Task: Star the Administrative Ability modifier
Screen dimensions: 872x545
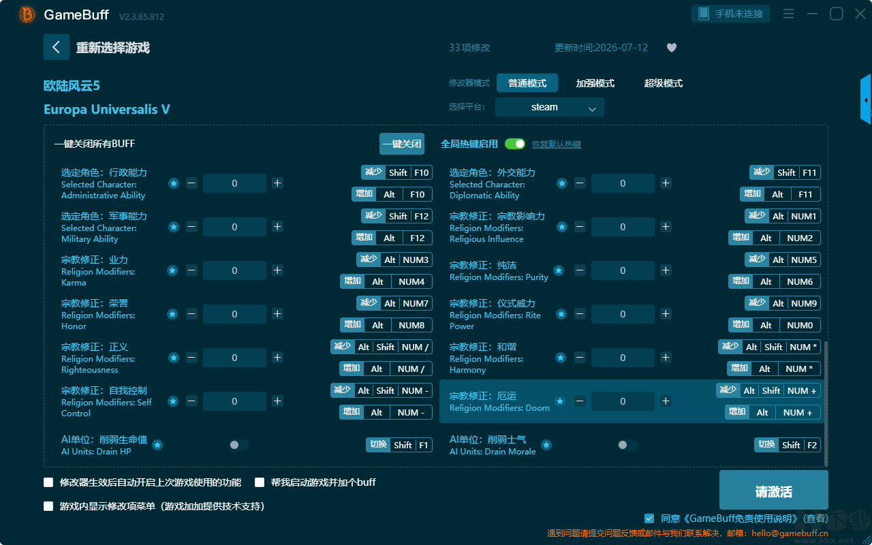Action: click(174, 183)
